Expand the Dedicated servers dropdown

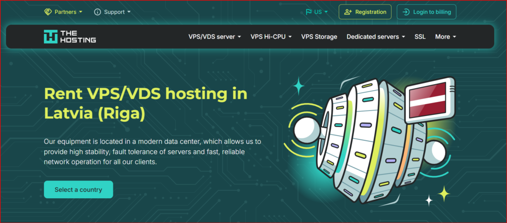[376, 37]
